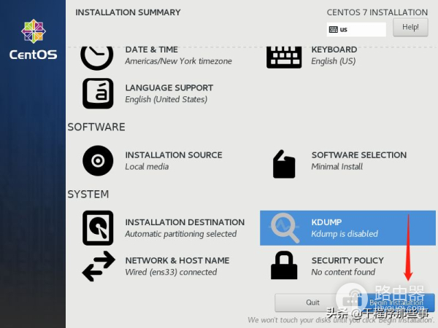Click the 'Minimal Install' value
This screenshot has height=328, width=438.
pyautogui.click(x=337, y=167)
